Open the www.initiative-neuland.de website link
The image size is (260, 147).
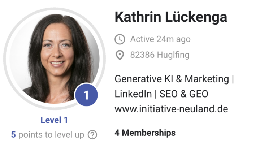click(x=171, y=109)
